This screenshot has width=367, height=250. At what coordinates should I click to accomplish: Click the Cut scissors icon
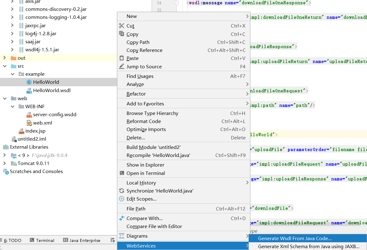(x=122, y=26)
